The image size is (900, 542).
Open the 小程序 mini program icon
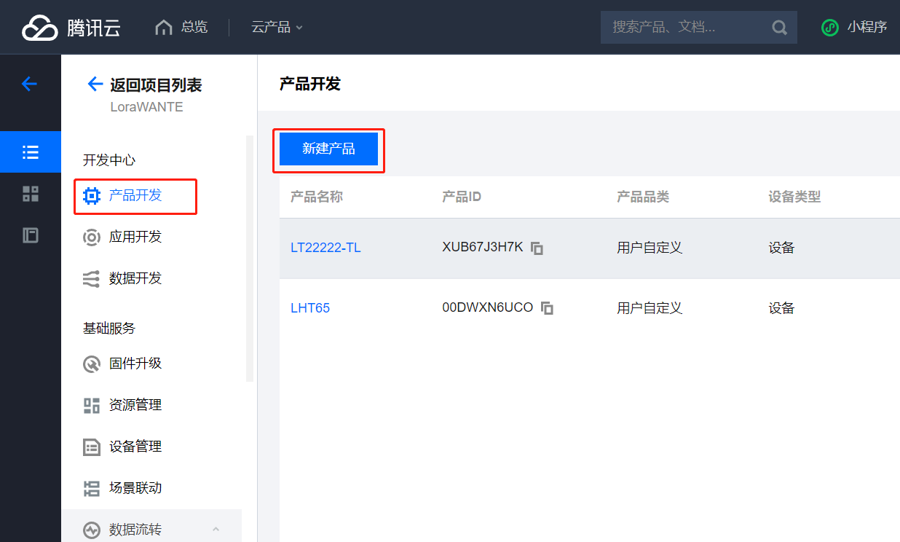830,28
